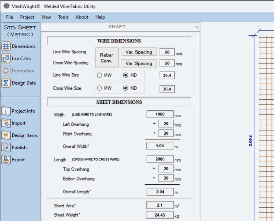
Task: Open the File menu
Action: pos(10,17)
